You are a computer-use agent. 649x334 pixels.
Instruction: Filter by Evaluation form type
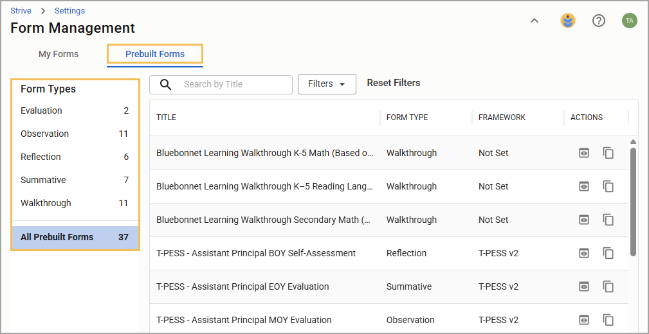(75, 110)
